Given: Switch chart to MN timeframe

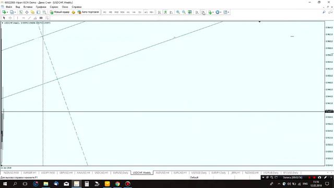Looking at the screenshot, I should tap(151, 13).
